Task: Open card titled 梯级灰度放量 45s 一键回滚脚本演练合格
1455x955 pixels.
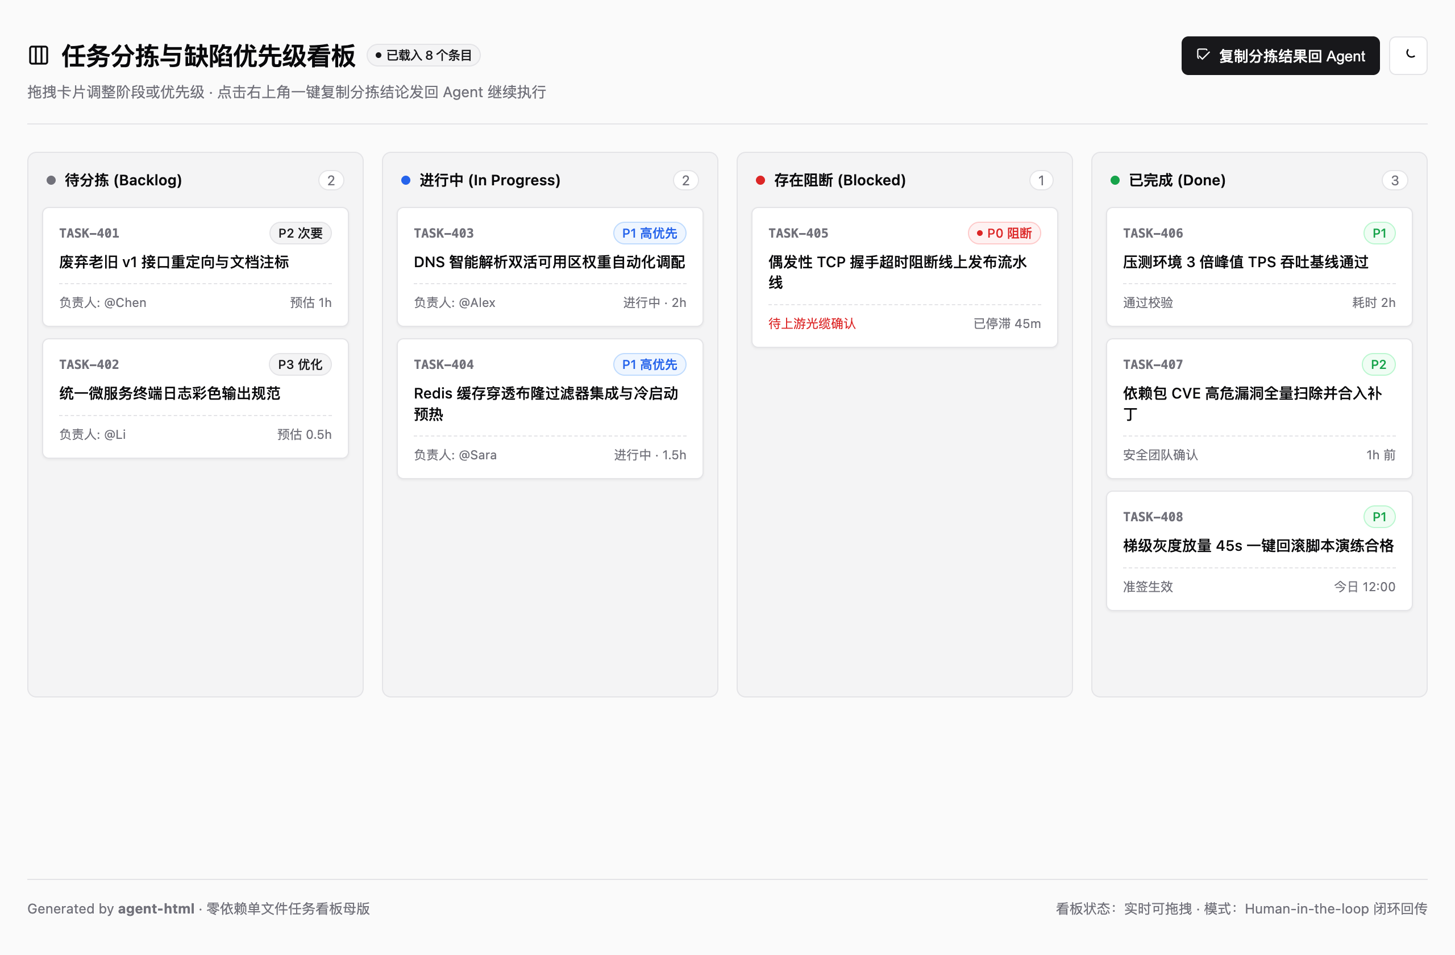Action: tap(1259, 550)
